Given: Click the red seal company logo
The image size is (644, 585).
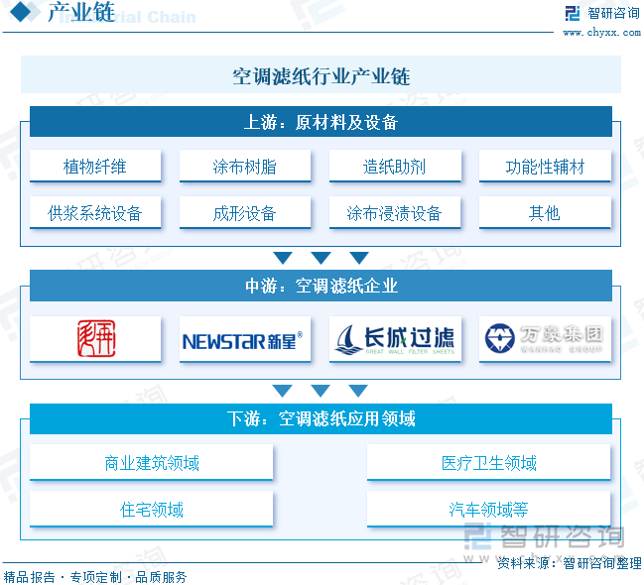Looking at the screenshot, I should point(96,338).
